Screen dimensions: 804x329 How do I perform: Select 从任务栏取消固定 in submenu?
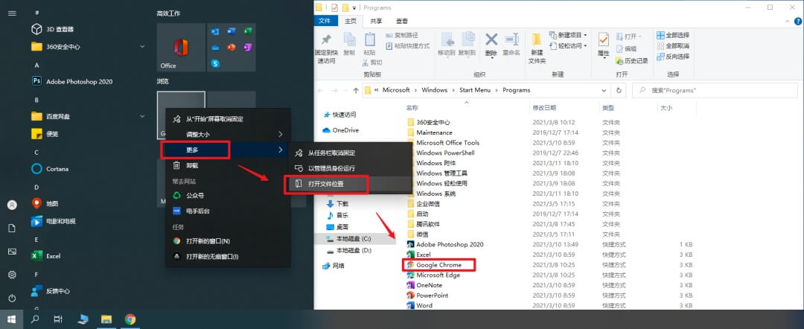350,153
